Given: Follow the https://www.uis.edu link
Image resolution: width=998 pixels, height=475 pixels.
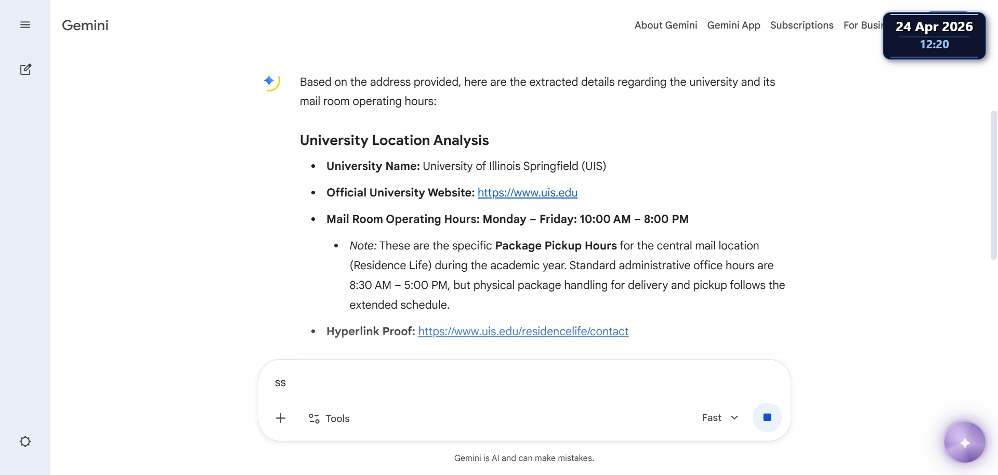Looking at the screenshot, I should (x=528, y=193).
